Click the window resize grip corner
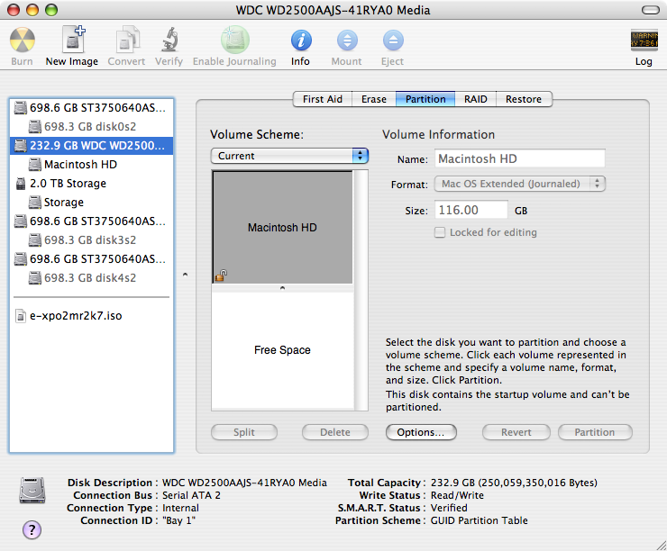The height and width of the screenshot is (551, 667). click(661, 545)
